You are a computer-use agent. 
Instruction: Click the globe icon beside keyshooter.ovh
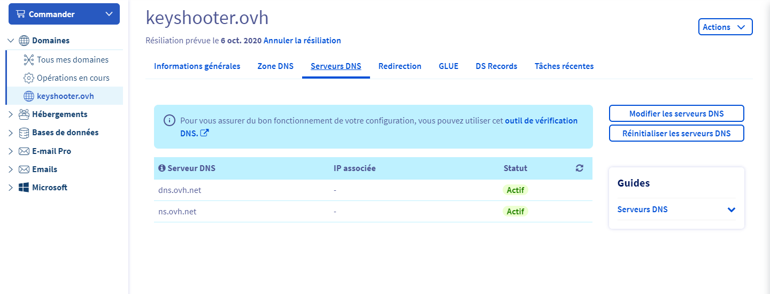(29, 96)
